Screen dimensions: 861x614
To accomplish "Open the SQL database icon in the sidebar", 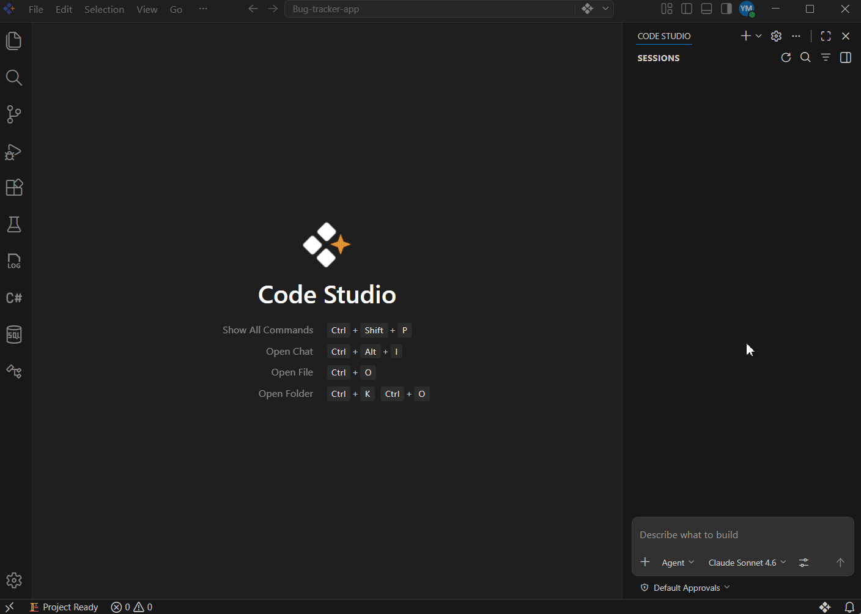I will [x=14, y=335].
